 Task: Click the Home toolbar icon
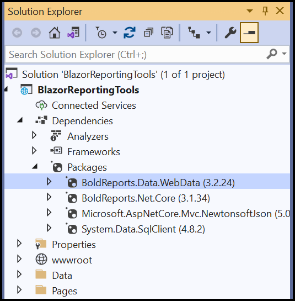[x=55, y=33]
